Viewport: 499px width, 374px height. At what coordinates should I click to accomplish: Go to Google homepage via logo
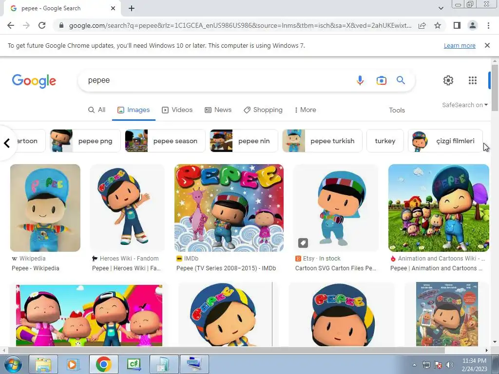click(34, 81)
